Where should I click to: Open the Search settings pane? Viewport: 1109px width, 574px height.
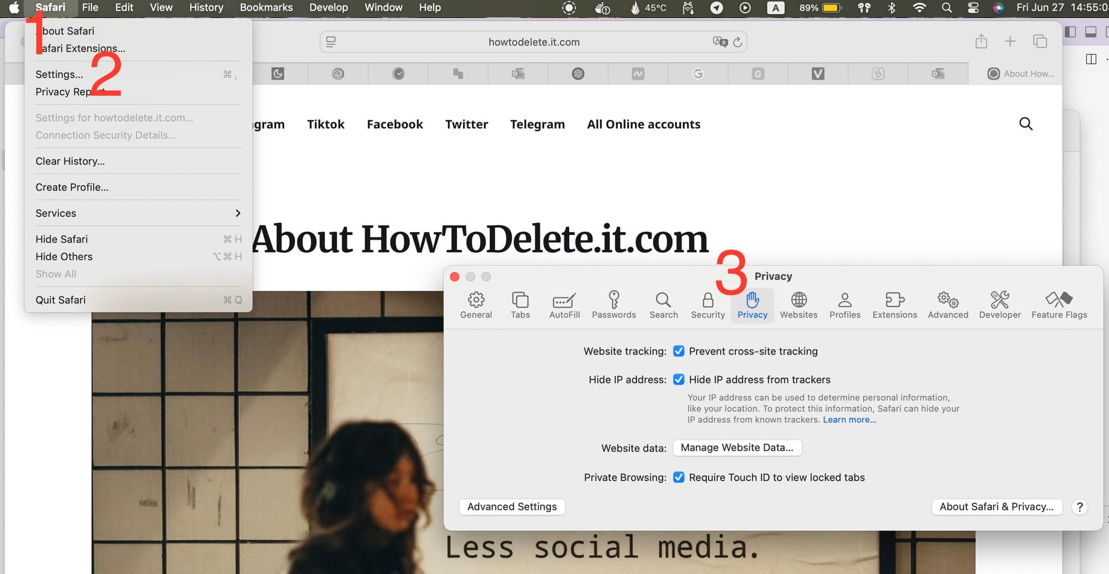click(x=664, y=305)
